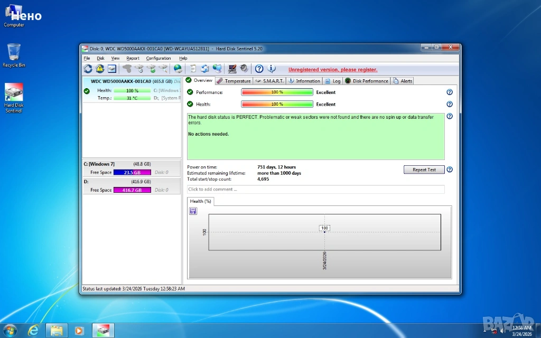Image resolution: width=541 pixels, height=338 pixels.
Task: Switch to the S.M.A.R.T. tab
Action: coord(270,81)
